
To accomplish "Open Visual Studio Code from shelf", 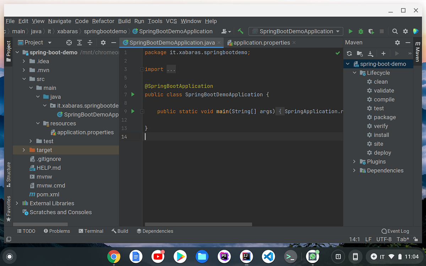I will [268, 256].
